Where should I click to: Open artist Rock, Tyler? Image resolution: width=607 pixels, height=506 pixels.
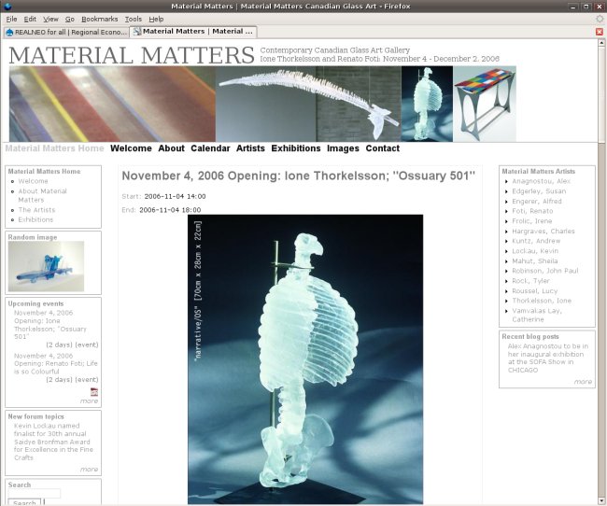530,281
